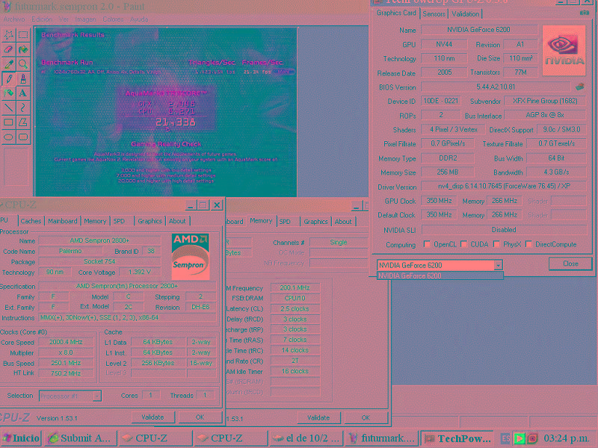Tick the DirectCompute checkbox in GPU-Z

[x=528, y=244]
